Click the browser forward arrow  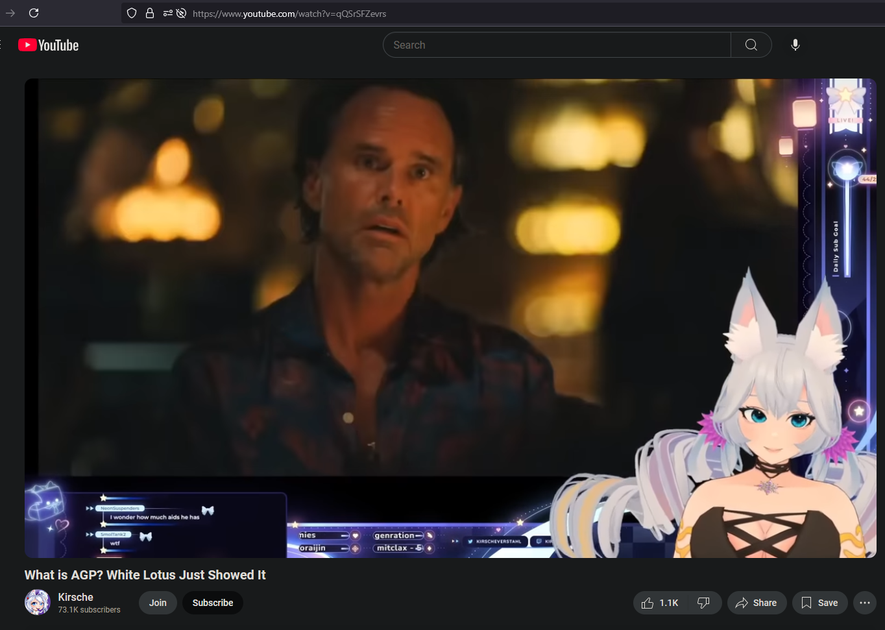[10, 13]
